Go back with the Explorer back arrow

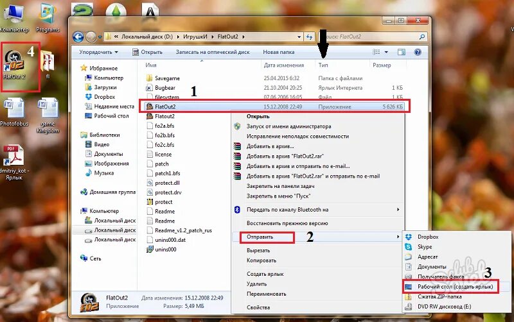click(78, 37)
